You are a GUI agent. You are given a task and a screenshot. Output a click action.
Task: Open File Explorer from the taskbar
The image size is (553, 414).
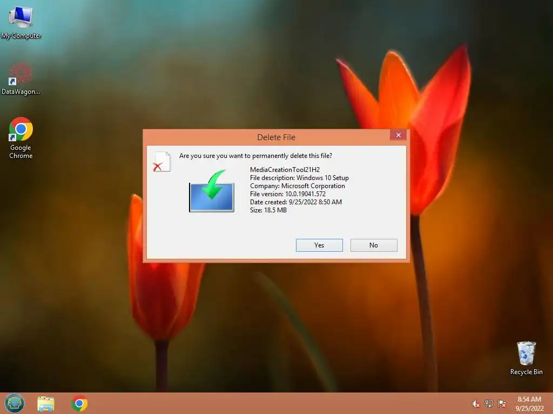46,403
